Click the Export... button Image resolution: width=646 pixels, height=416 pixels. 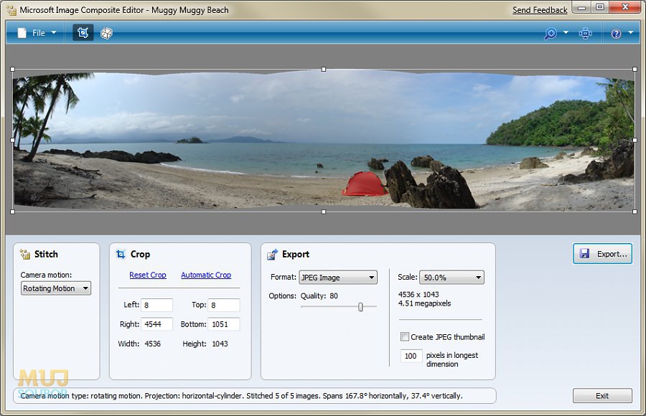pos(602,254)
